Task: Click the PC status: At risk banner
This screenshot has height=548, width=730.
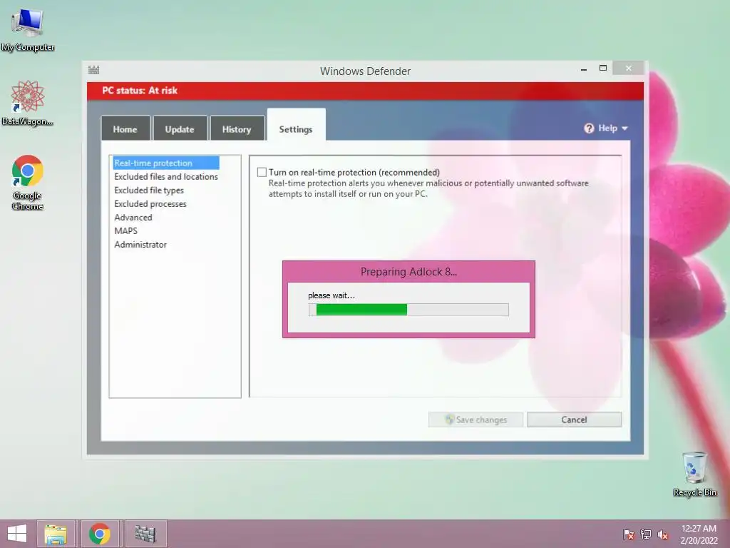Action: point(366,91)
